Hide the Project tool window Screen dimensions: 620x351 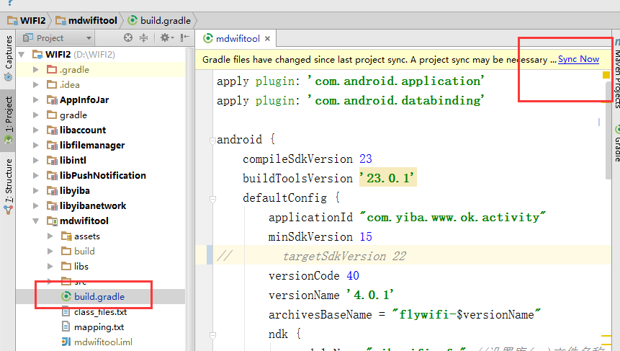pyautogui.click(x=185, y=38)
